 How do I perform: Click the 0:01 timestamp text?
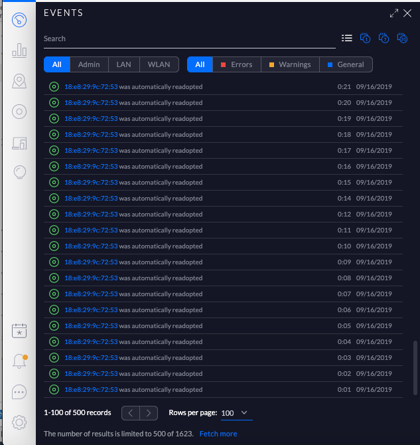(344, 389)
